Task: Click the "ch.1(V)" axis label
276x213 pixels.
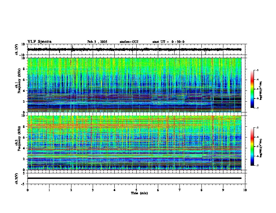Action: pos(17,49)
